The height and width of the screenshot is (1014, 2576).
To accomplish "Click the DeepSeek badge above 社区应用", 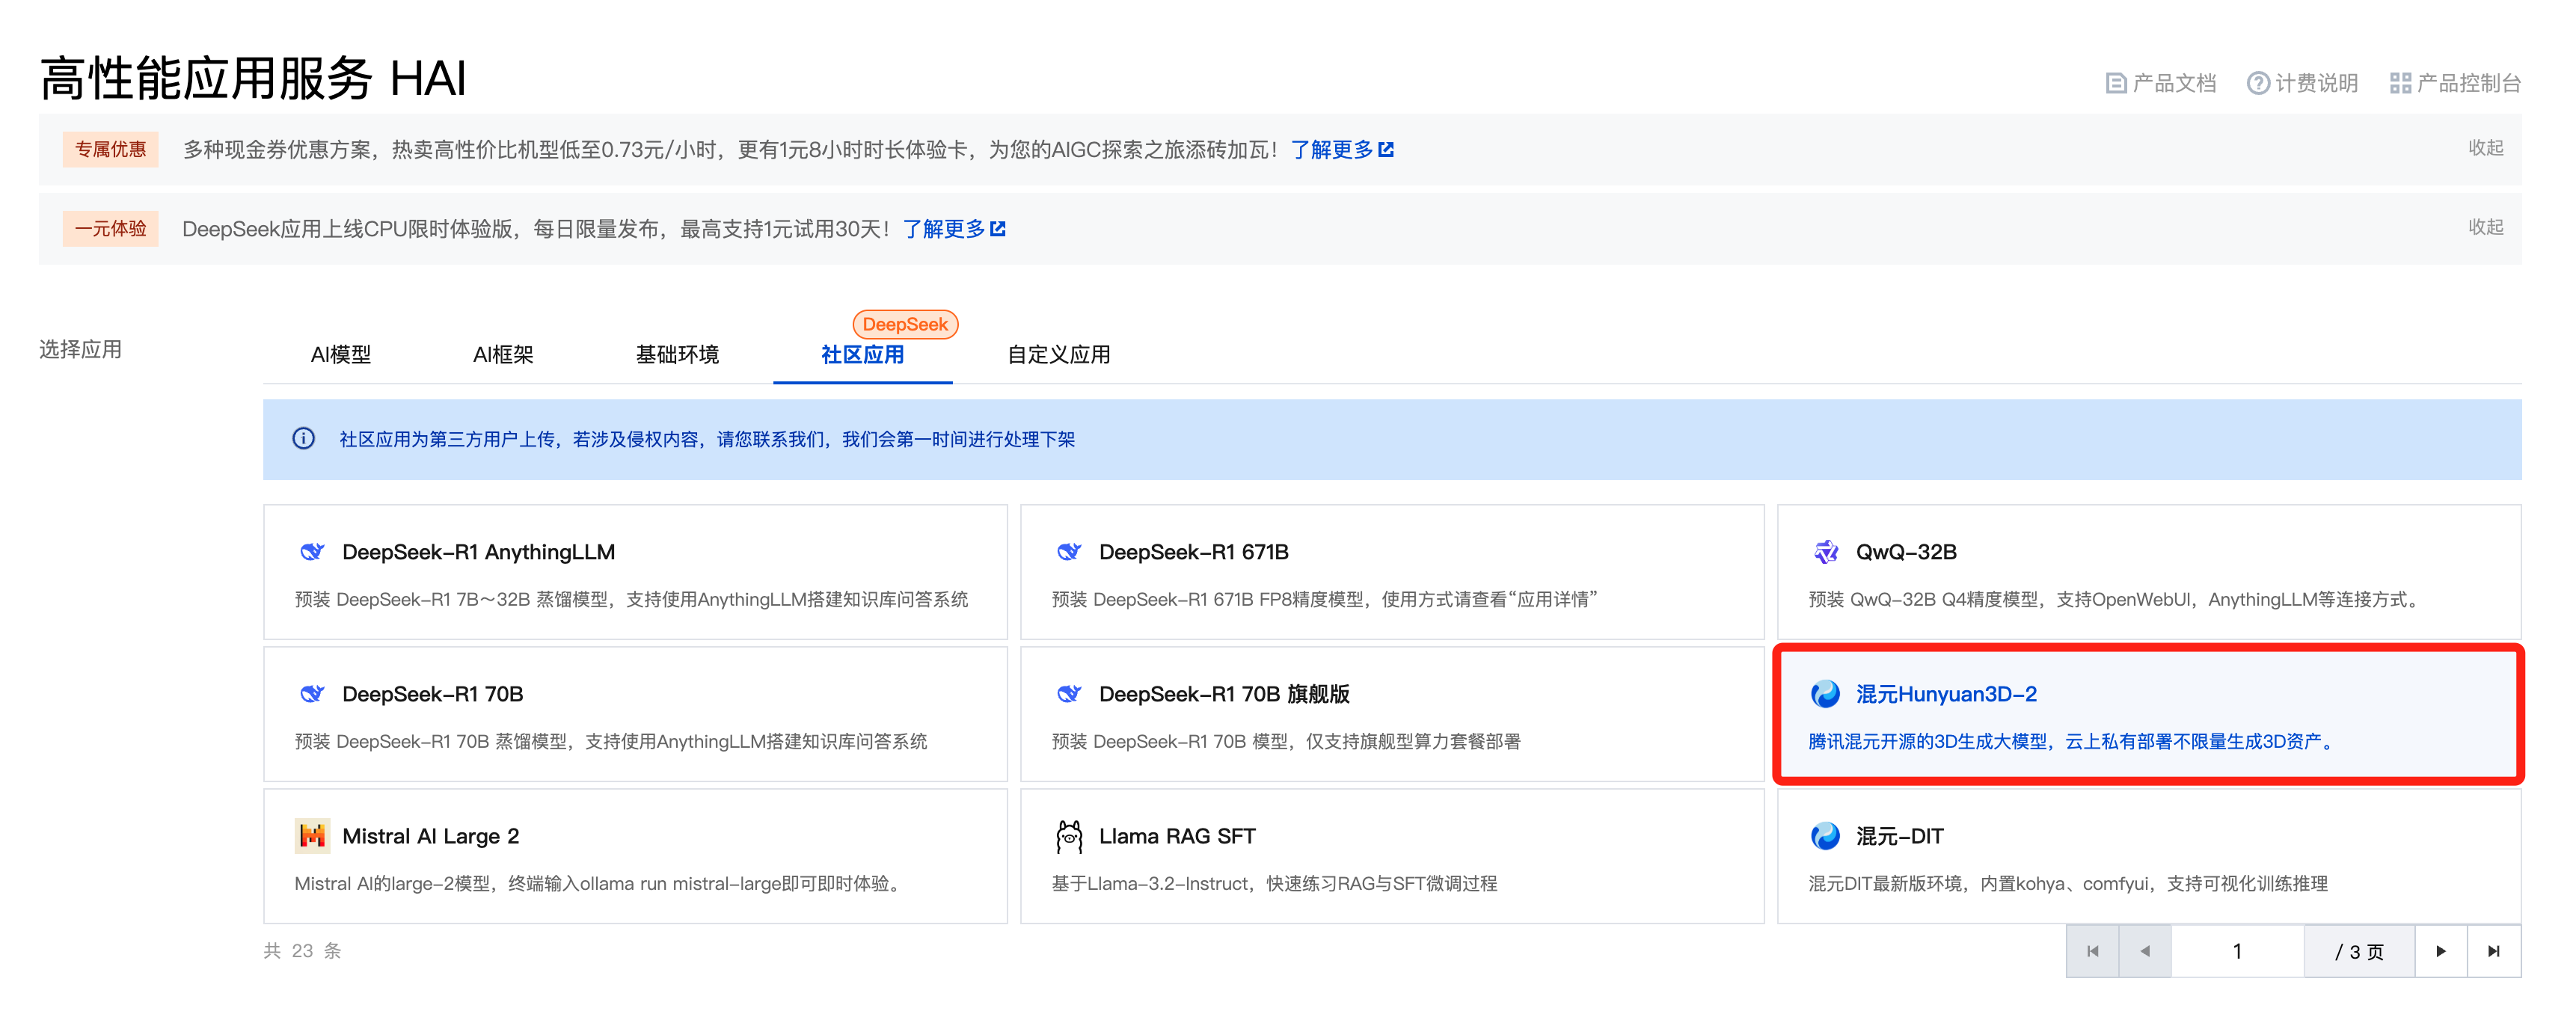I will pos(905,324).
